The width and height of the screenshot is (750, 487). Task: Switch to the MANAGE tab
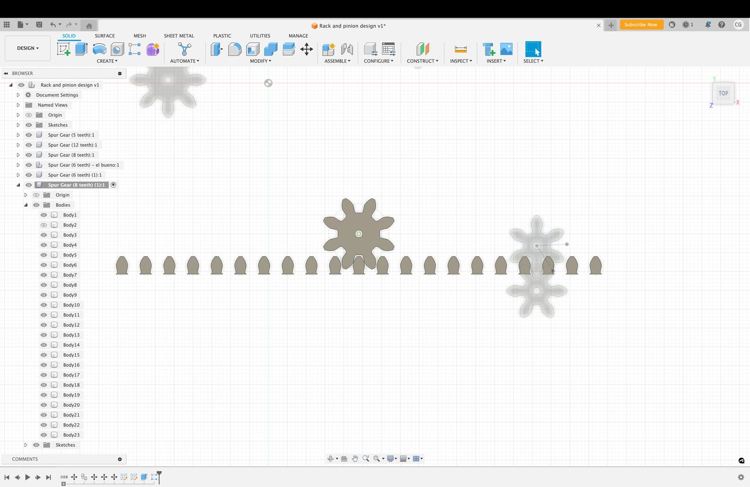(x=298, y=36)
